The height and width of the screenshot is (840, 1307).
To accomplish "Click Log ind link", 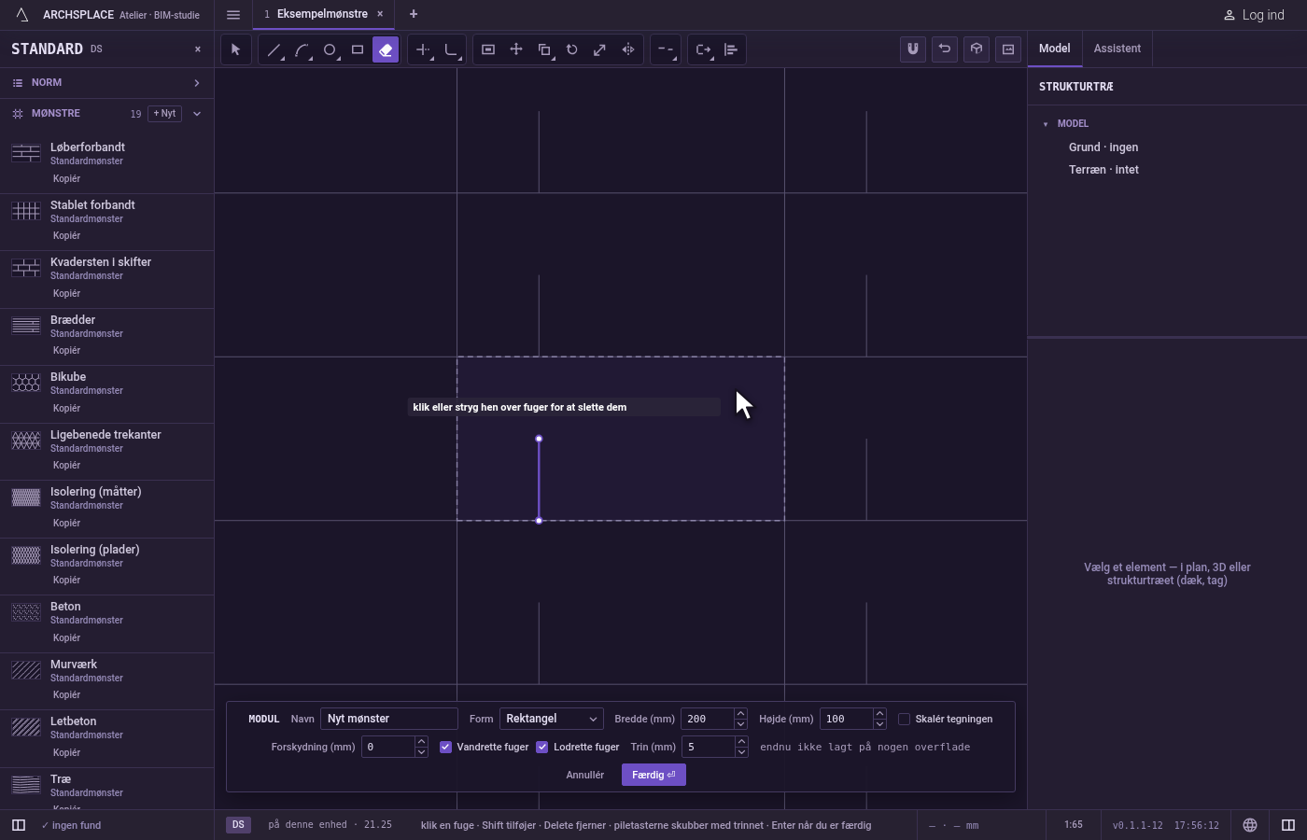I will point(1254,15).
